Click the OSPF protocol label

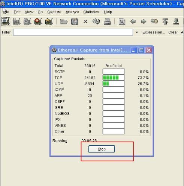tap(60, 102)
